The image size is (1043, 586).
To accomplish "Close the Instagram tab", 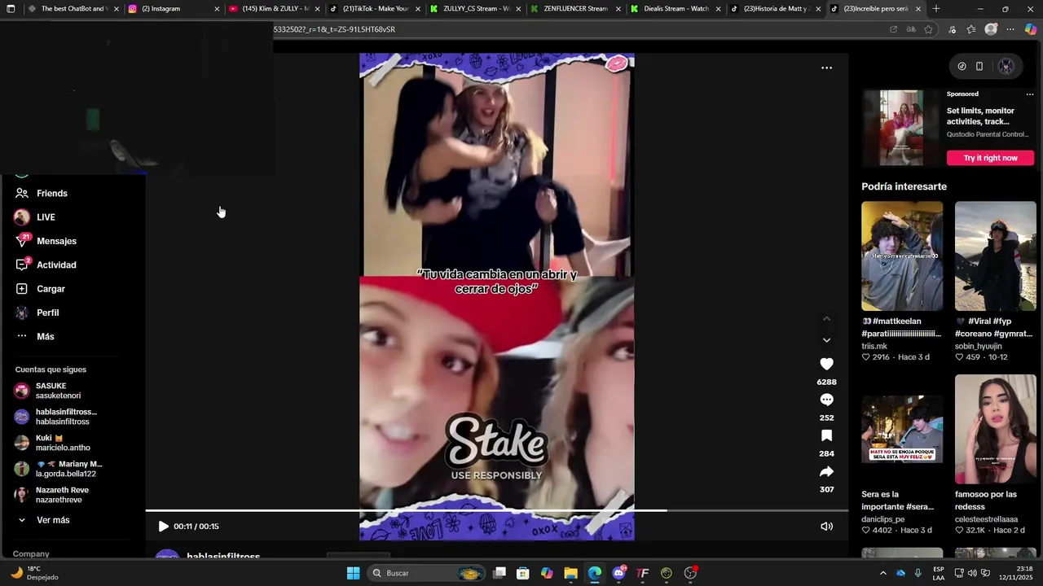I will pos(217,9).
